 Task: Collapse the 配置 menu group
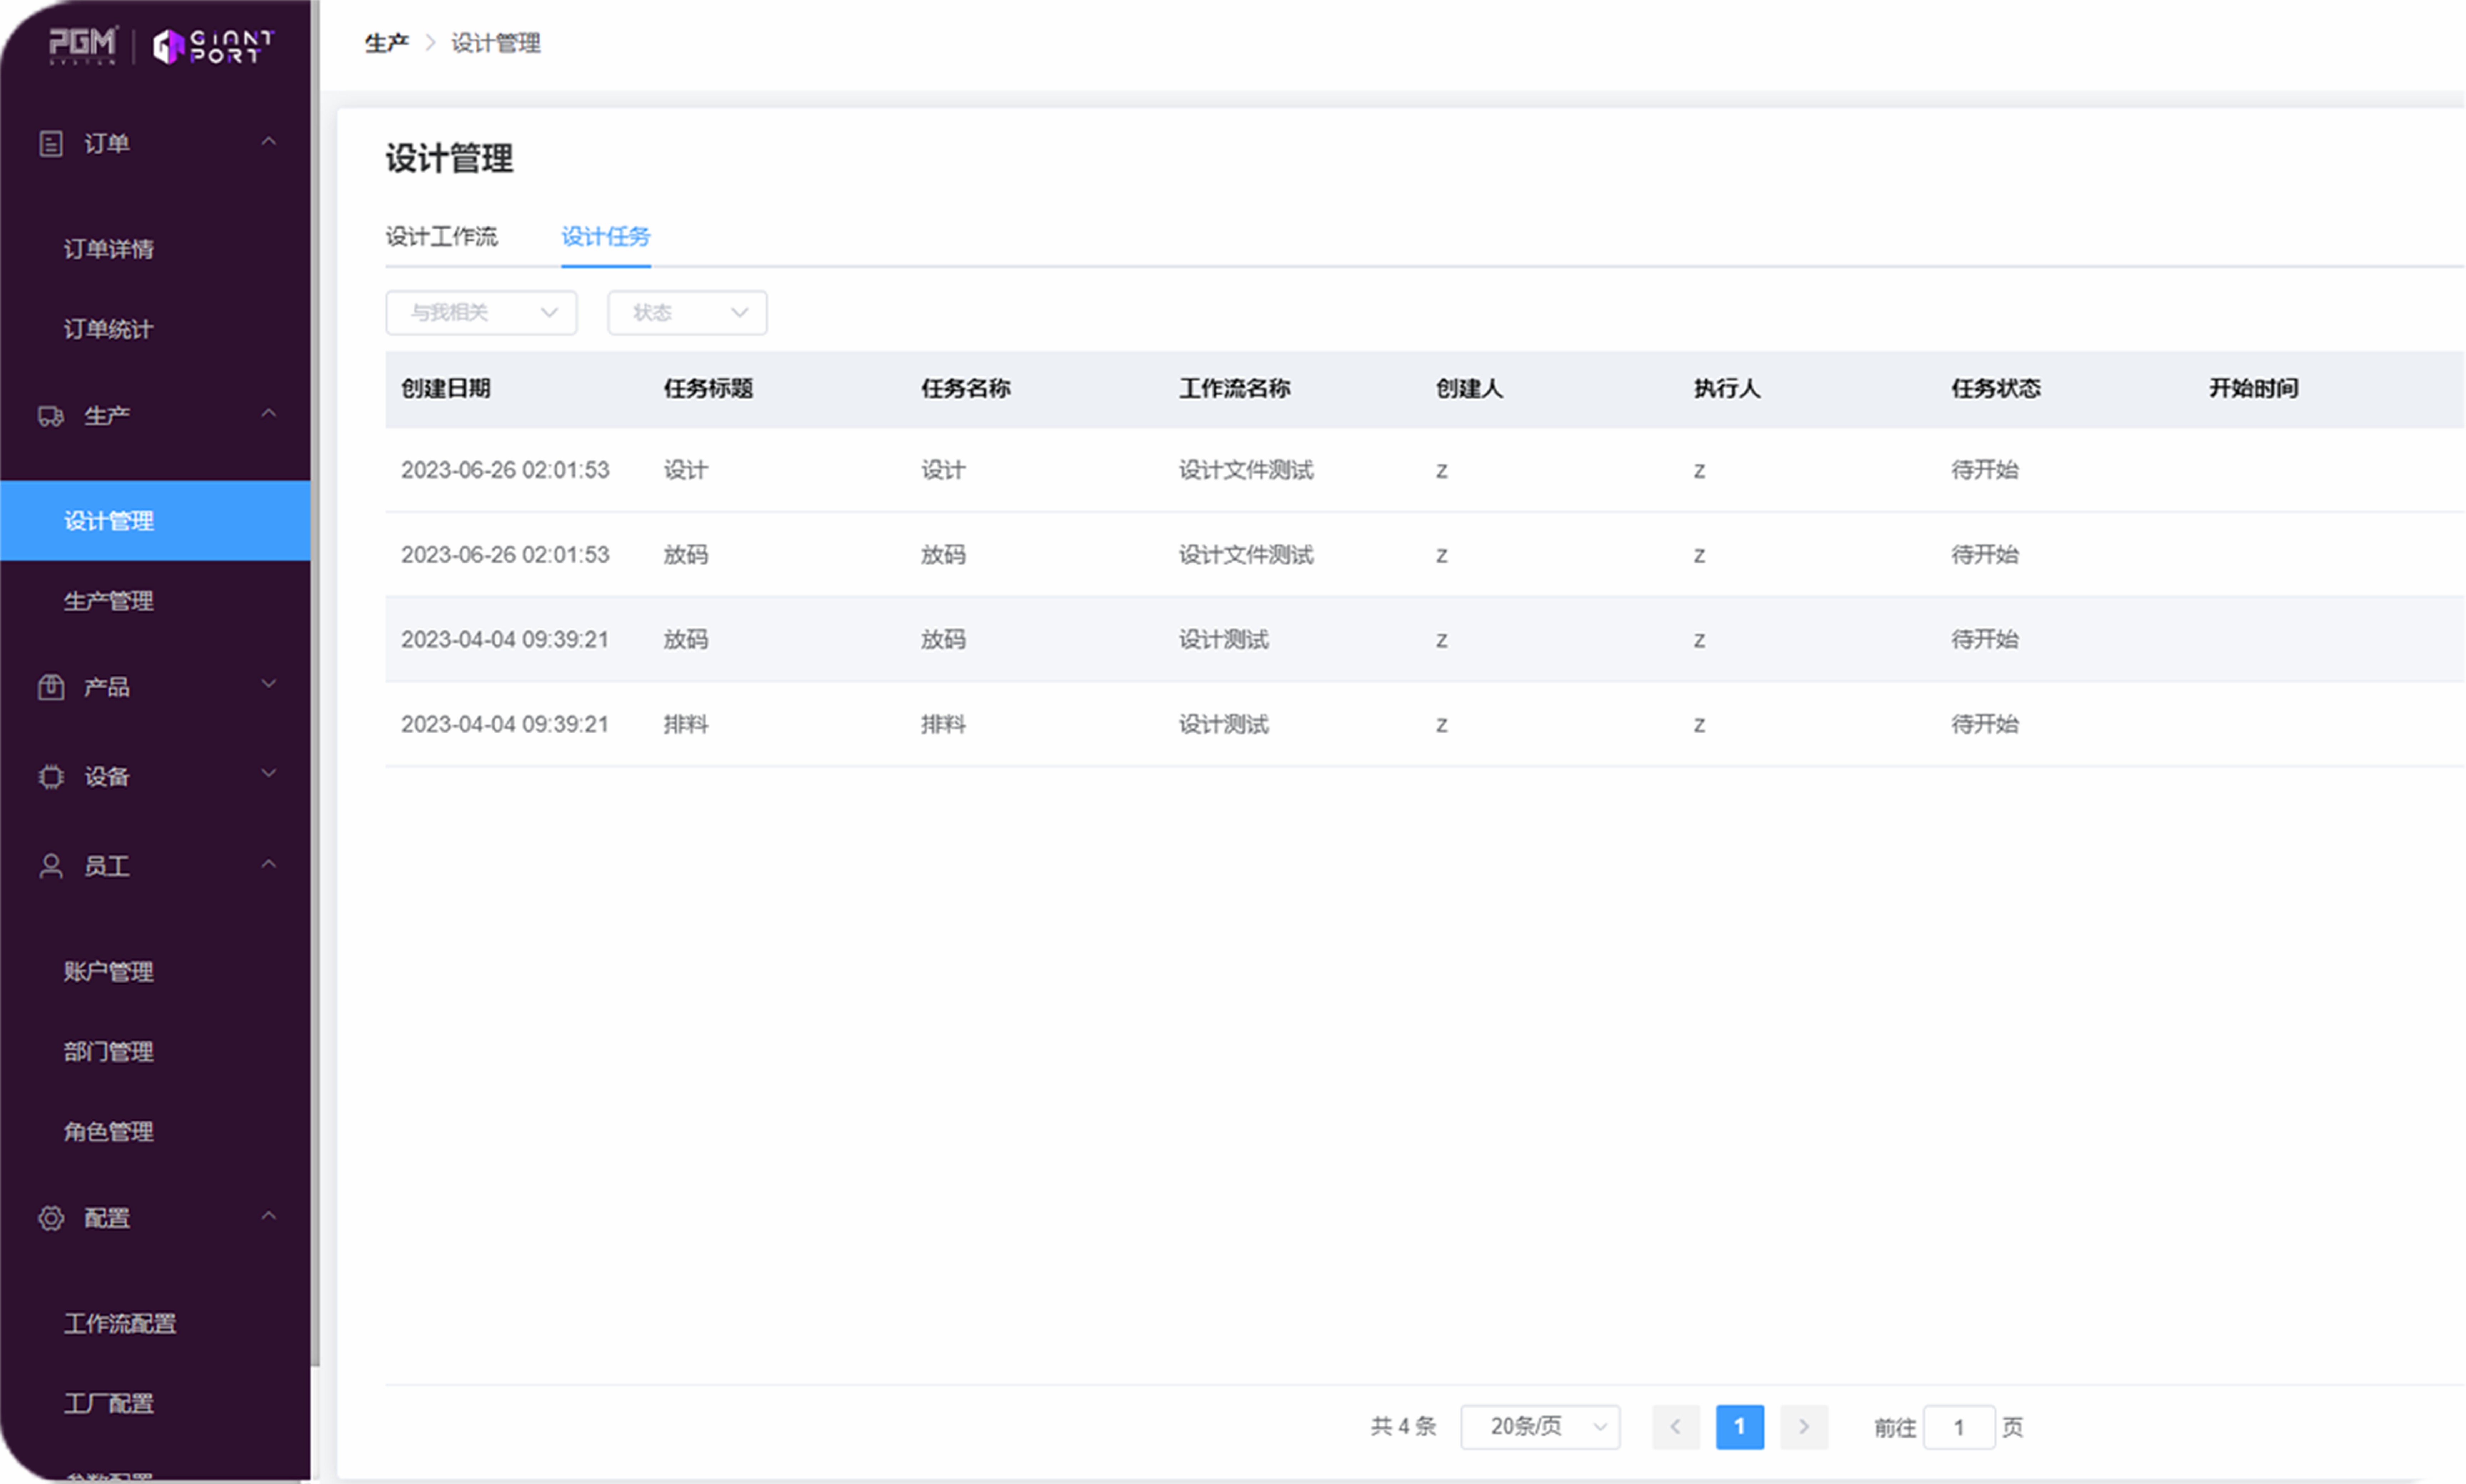[x=269, y=1216]
